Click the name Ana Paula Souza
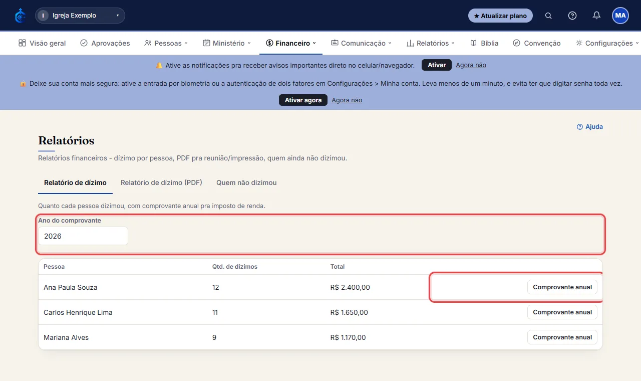 click(70, 287)
